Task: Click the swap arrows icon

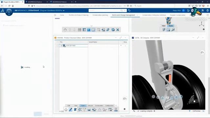Action: click(108, 30)
